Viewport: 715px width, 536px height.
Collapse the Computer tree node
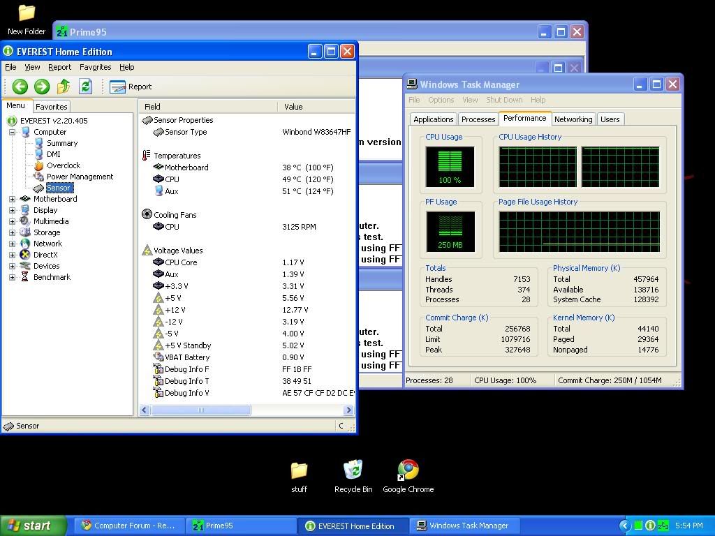[x=12, y=132]
